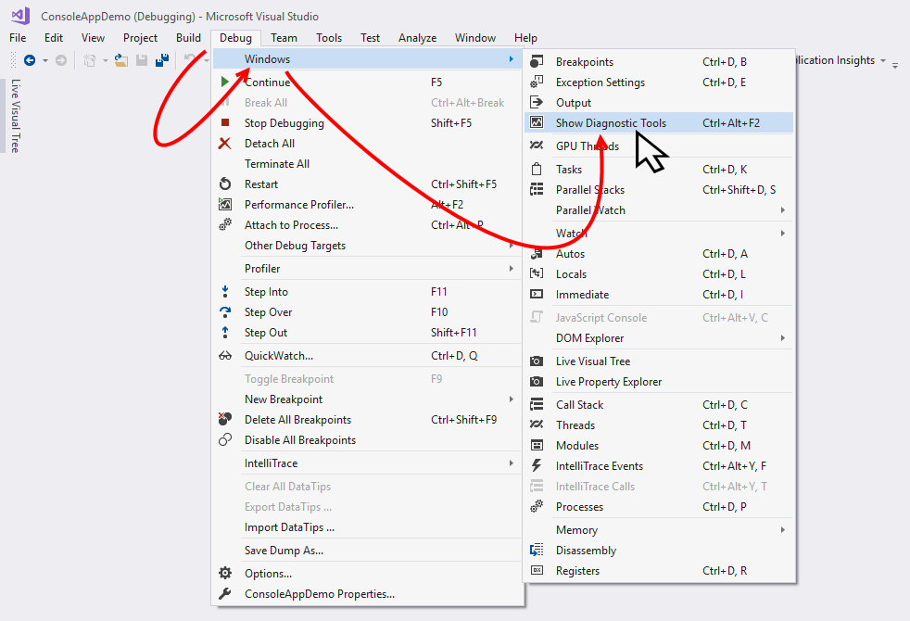Click the Navigate Backward toolbar arrow
The width and height of the screenshot is (910, 621).
coord(30,59)
